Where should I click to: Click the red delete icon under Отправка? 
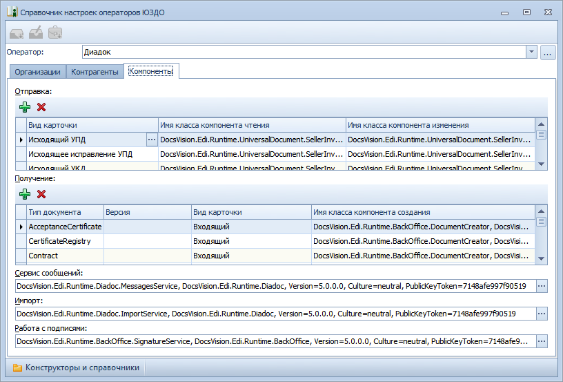point(41,107)
